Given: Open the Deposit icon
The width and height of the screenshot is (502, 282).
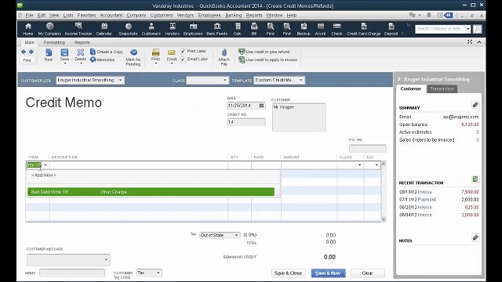Looking at the screenshot, I should coord(391,29).
